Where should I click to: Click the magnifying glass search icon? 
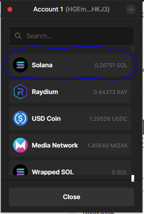click(18, 36)
